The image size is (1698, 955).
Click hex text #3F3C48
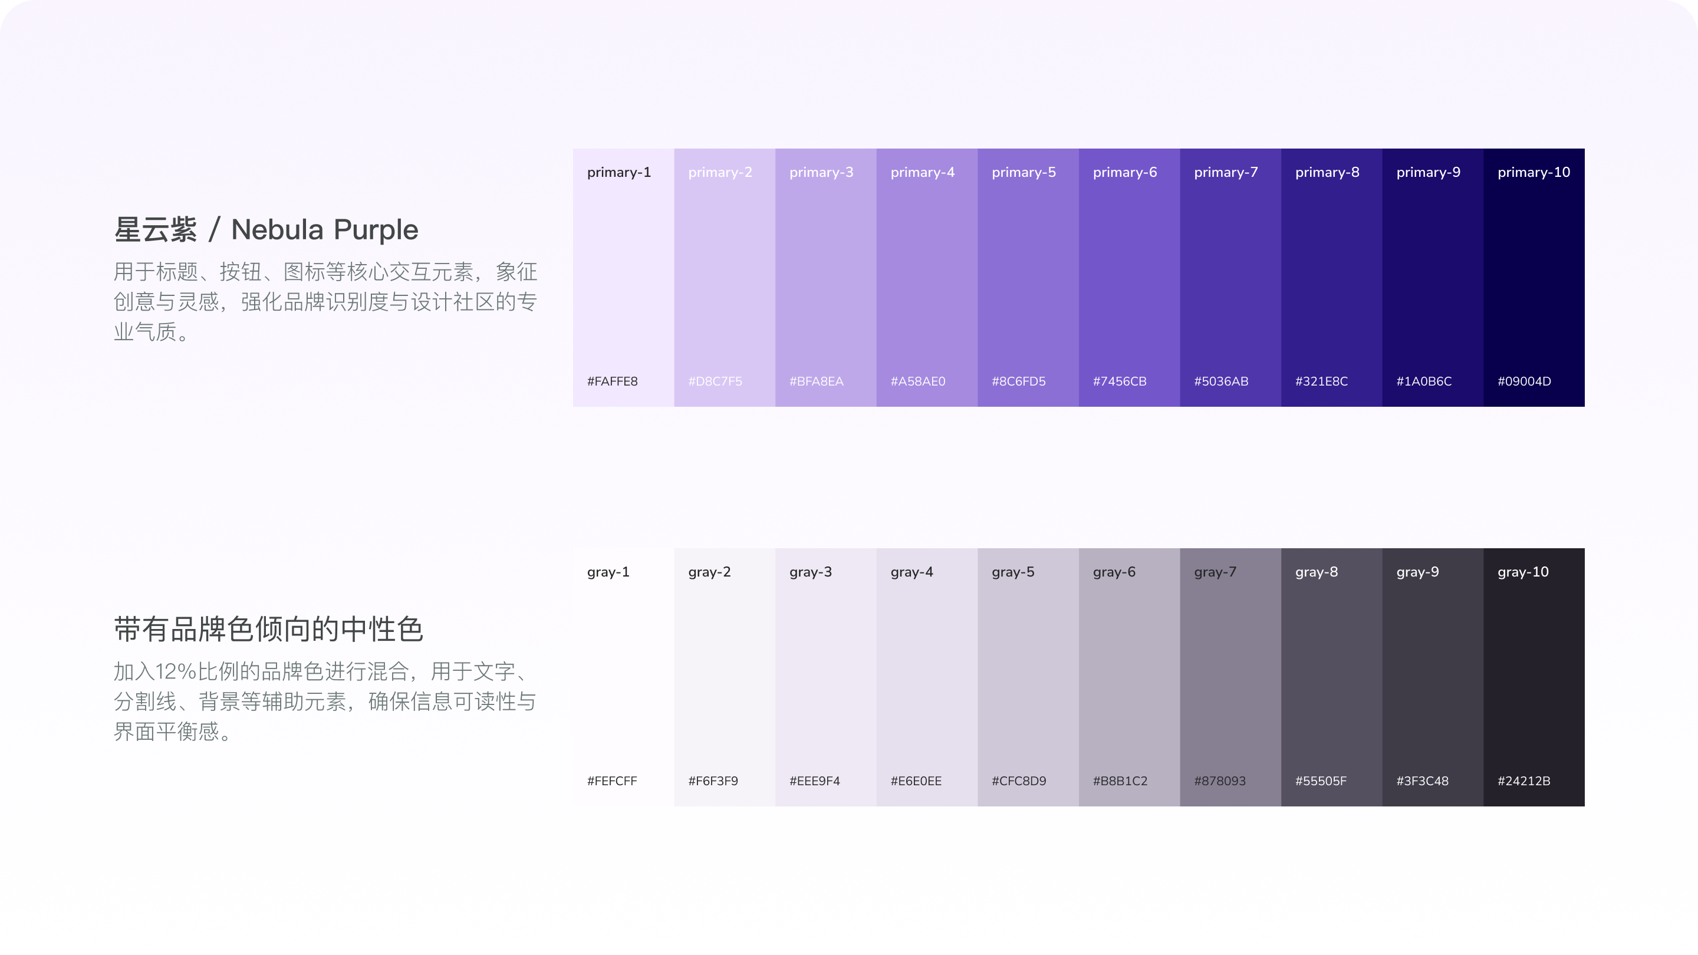(x=1423, y=781)
